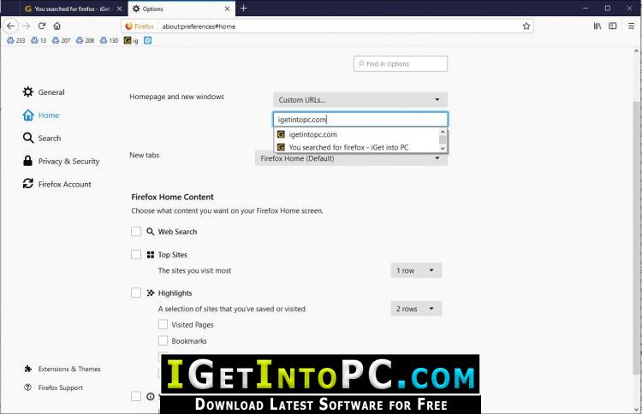Click the forward navigation arrow
Screen dimensions: 642x414
coord(27,27)
